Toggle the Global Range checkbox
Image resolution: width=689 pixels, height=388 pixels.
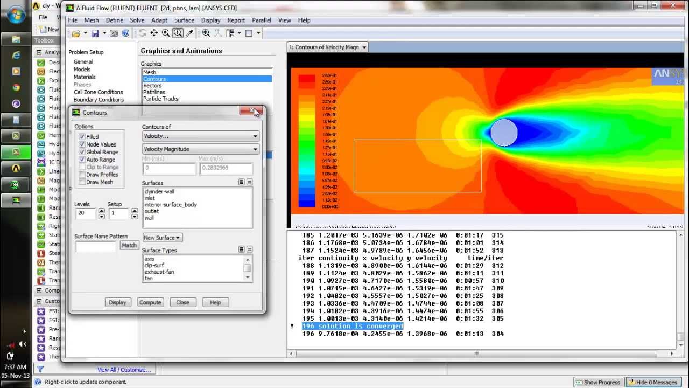pos(82,152)
